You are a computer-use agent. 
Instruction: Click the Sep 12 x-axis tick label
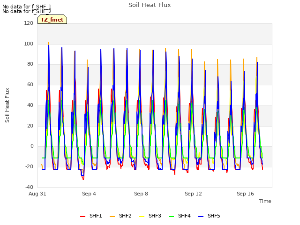point(193,194)
